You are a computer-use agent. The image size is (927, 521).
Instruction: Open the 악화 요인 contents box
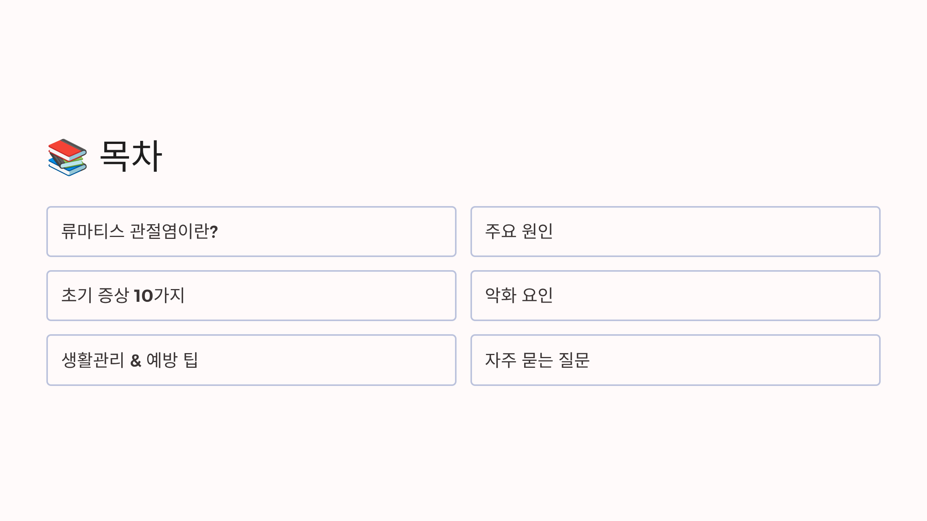[676, 296]
